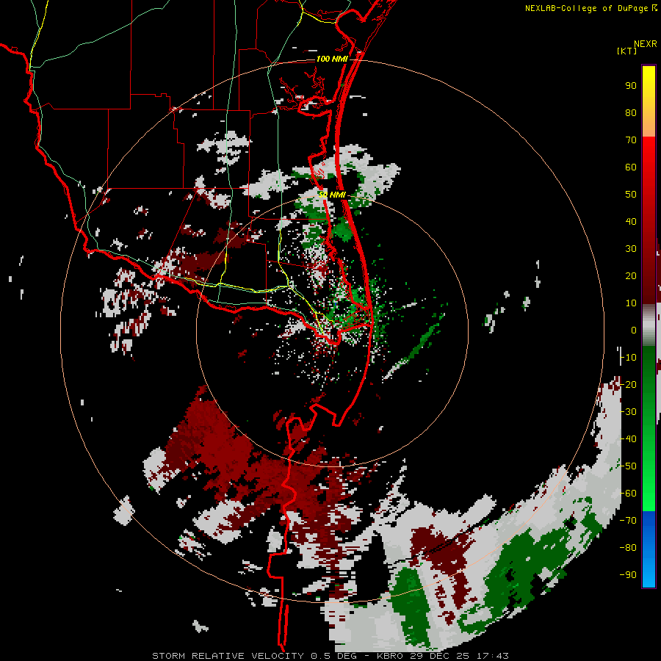Click the KT units label above the scale

click(x=627, y=51)
